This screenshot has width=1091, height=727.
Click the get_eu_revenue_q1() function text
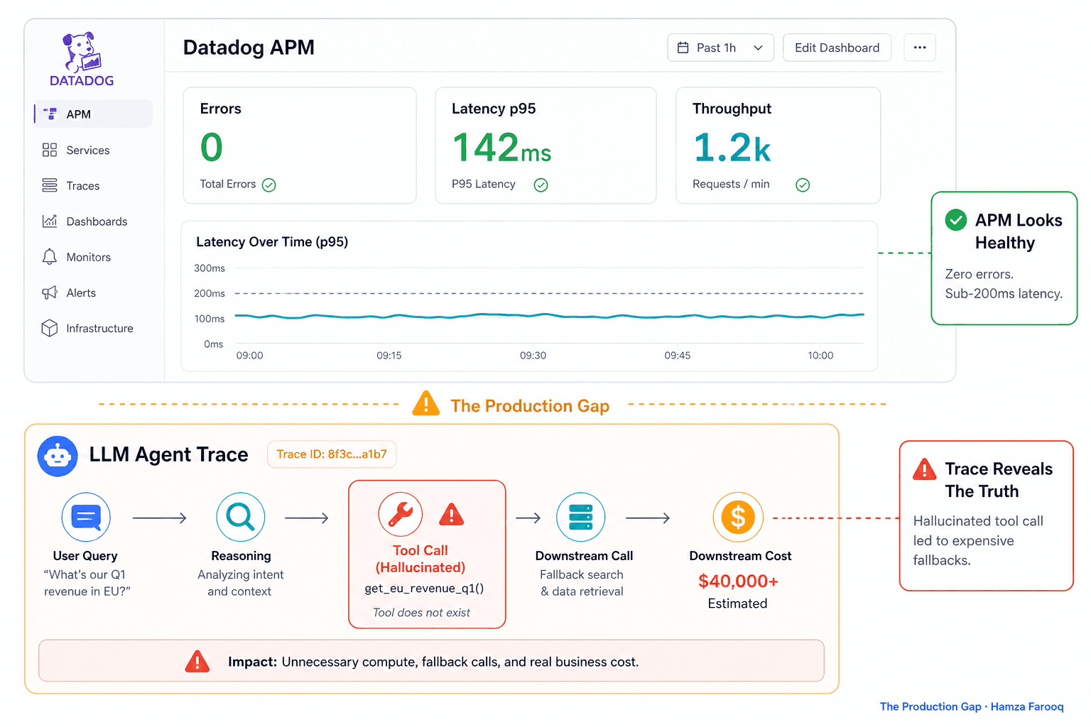coord(424,589)
